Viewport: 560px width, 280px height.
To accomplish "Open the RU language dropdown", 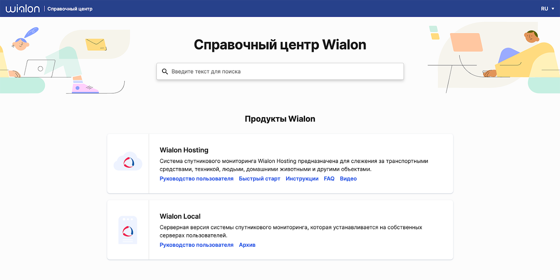I will pyautogui.click(x=547, y=9).
